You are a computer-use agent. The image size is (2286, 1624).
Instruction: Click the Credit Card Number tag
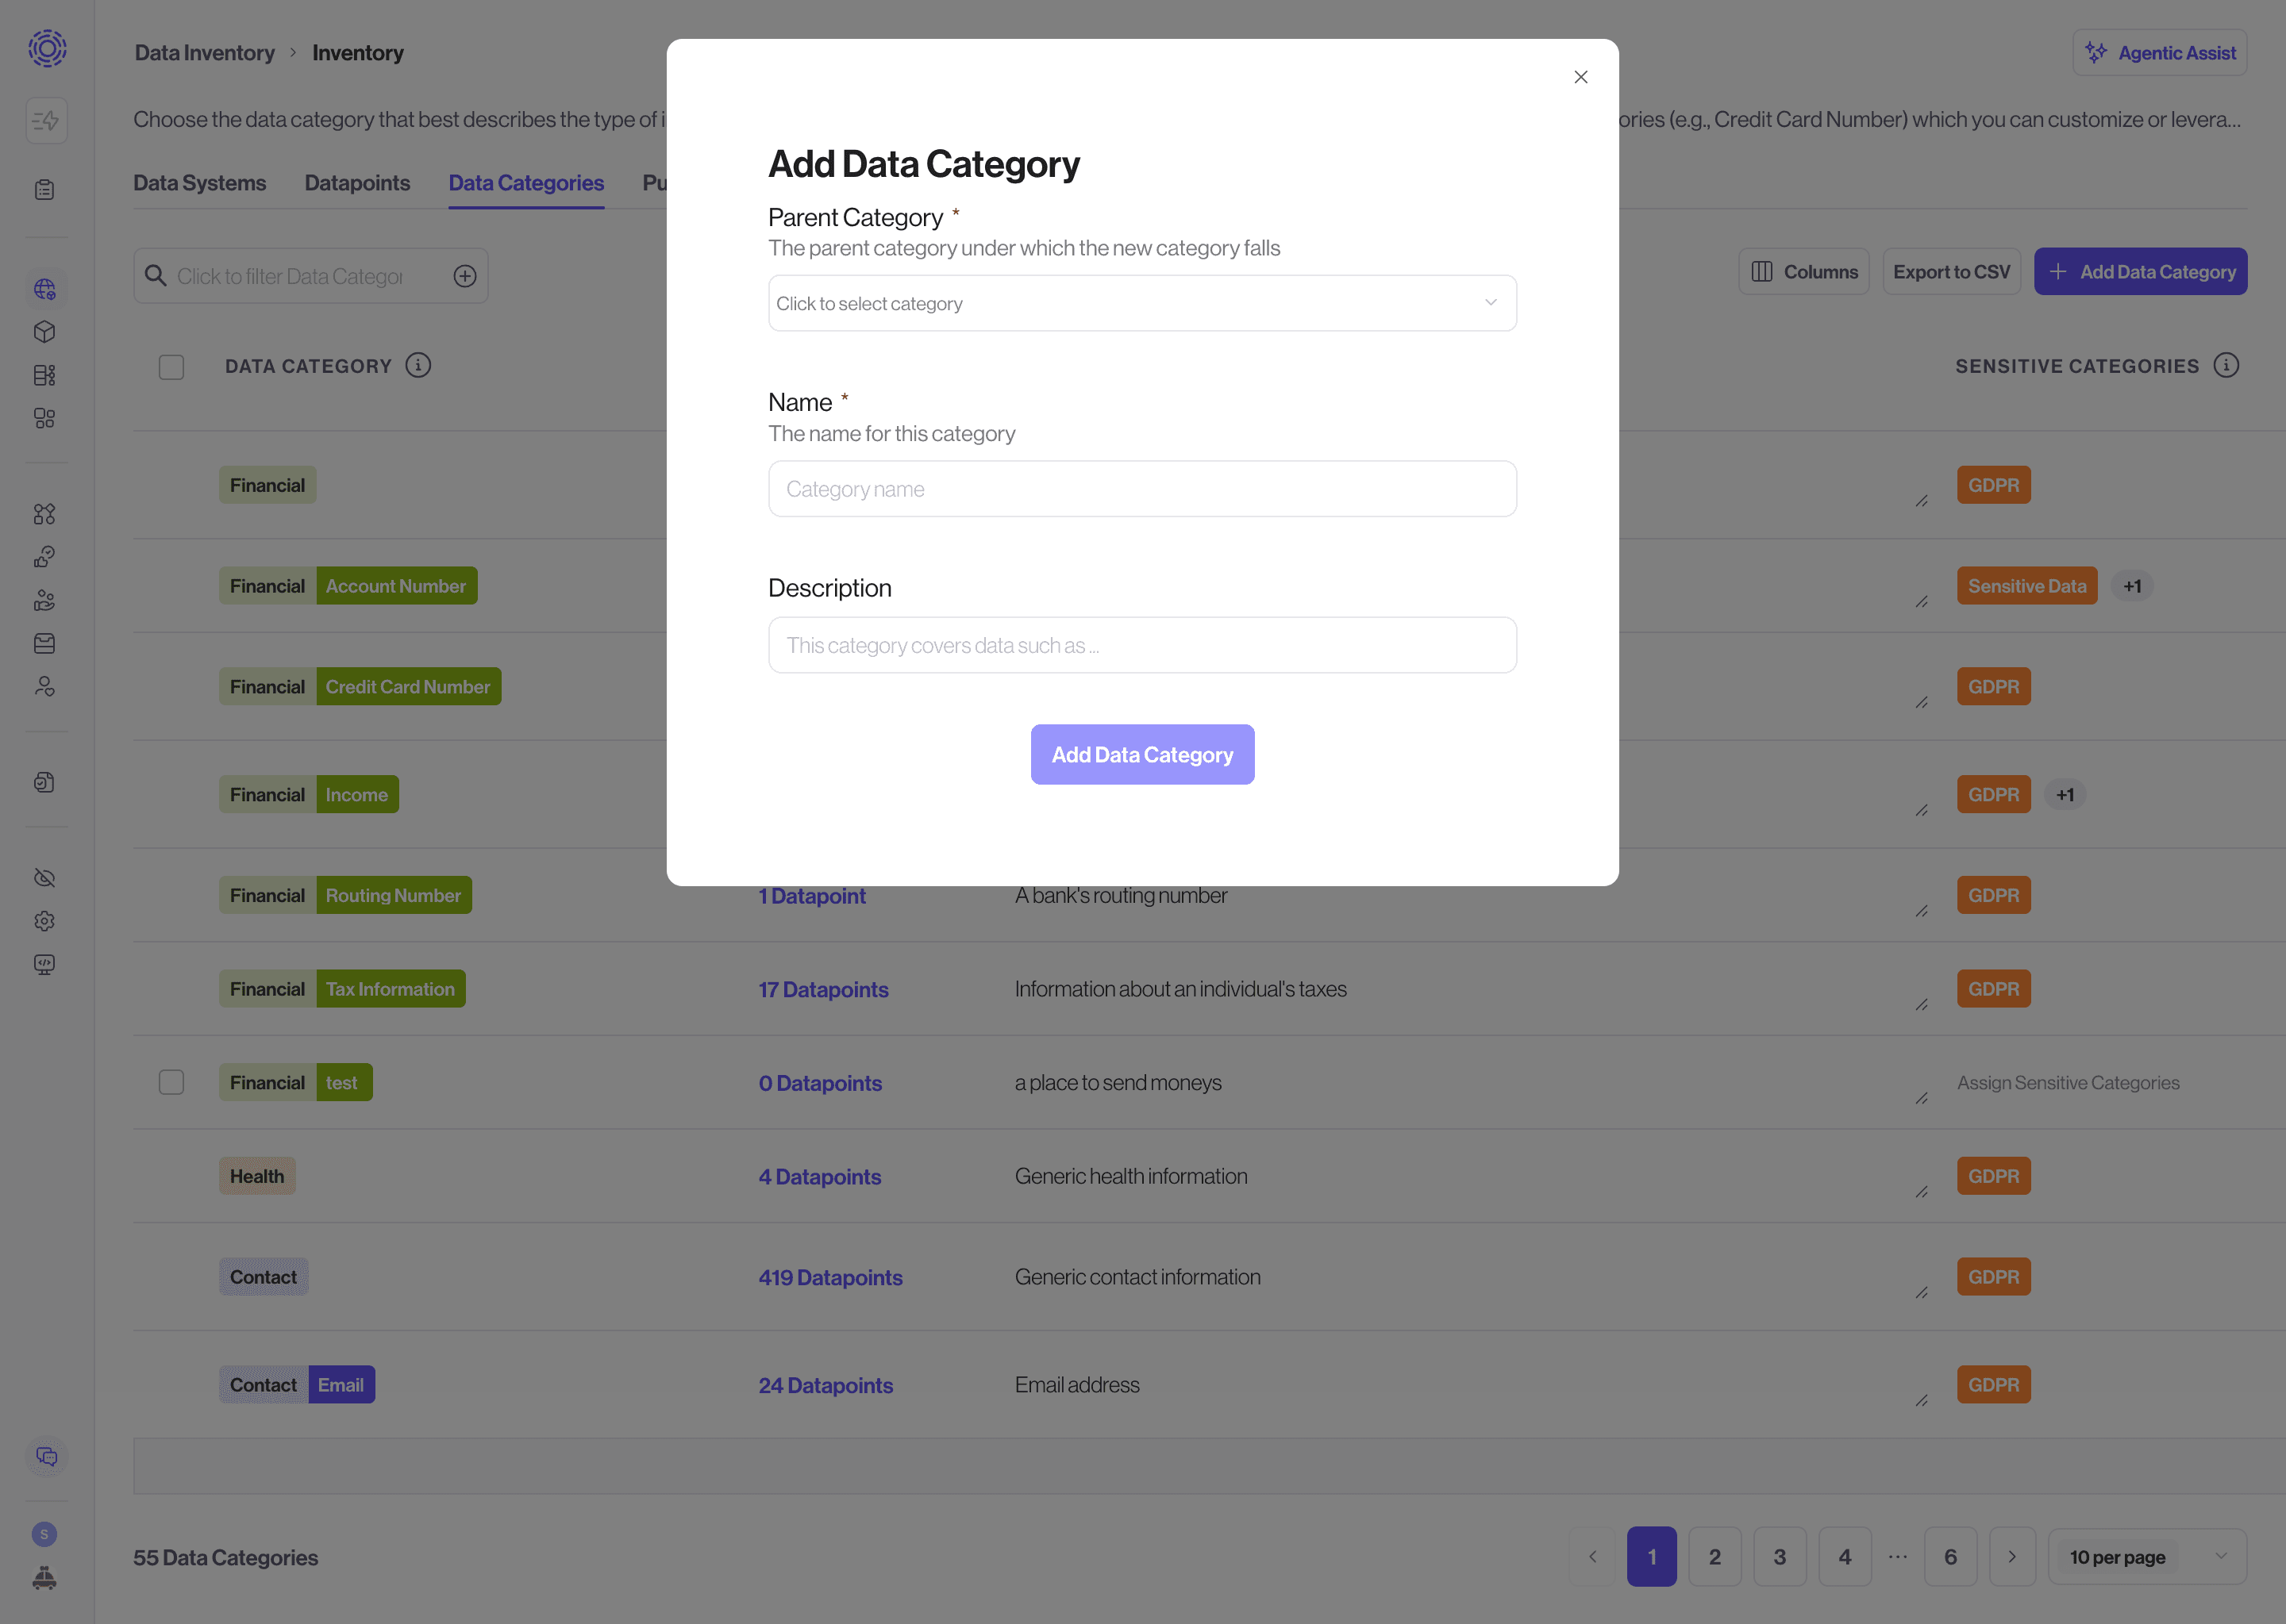click(x=408, y=687)
